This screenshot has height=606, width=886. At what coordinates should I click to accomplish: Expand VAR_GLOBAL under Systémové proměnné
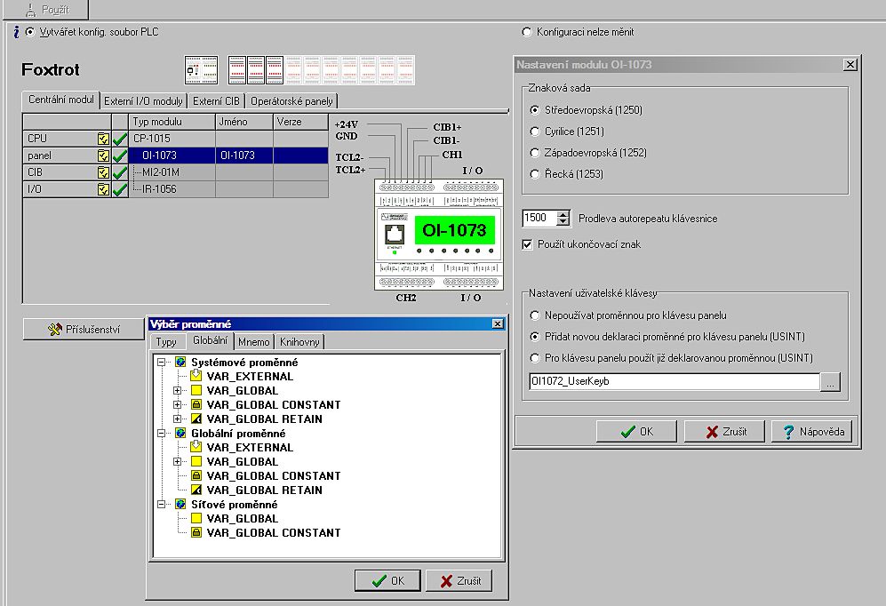[x=178, y=391]
